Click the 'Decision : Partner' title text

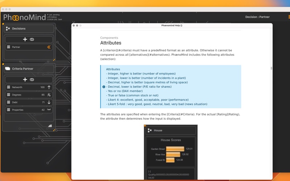tap(257, 17)
